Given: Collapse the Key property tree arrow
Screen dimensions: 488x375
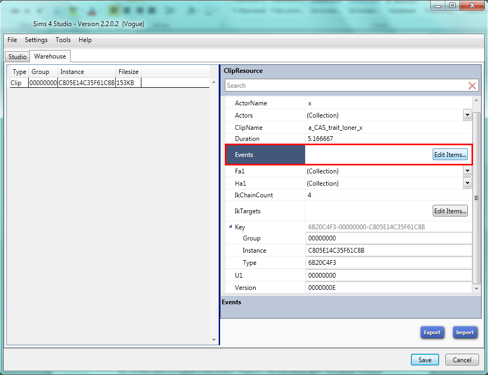Looking at the screenshot, I should [231, 227].
